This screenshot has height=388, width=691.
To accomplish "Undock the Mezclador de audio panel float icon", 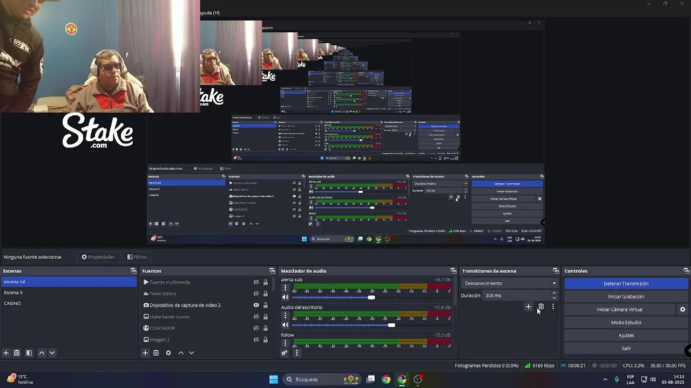I will coord(453,271).
